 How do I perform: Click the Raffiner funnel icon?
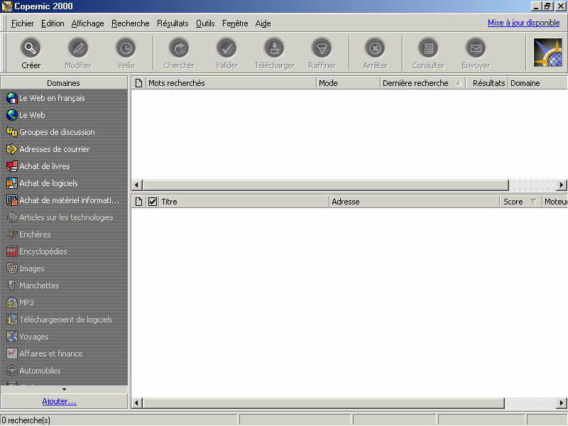click(x=322, y=48)
